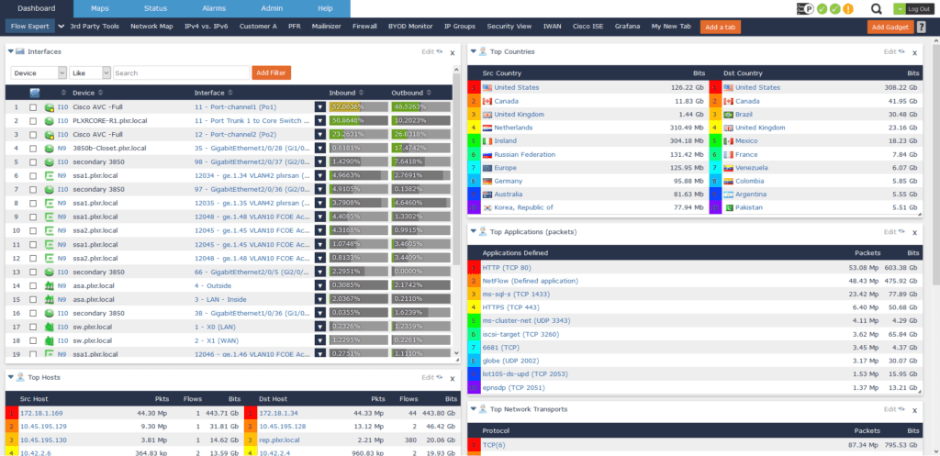Screen dimensions: 940x456
Task: Click the Add Gadget button
Action: (x=890, y=27)
